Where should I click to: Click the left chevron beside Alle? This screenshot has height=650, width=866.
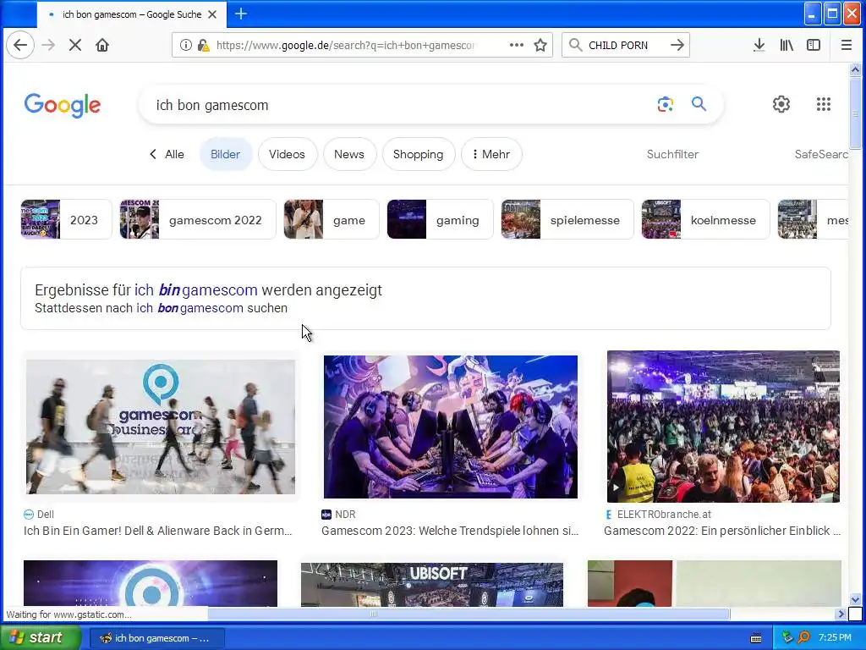point(153,154)
